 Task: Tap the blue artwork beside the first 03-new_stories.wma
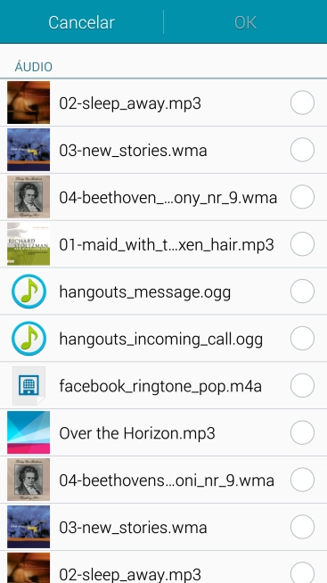pyautogui.click(x=29, y=150)
